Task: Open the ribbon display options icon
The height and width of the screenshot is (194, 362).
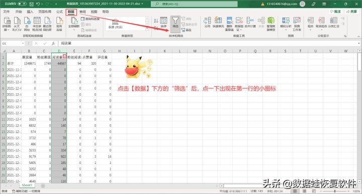Action: (x=324, y=4)
